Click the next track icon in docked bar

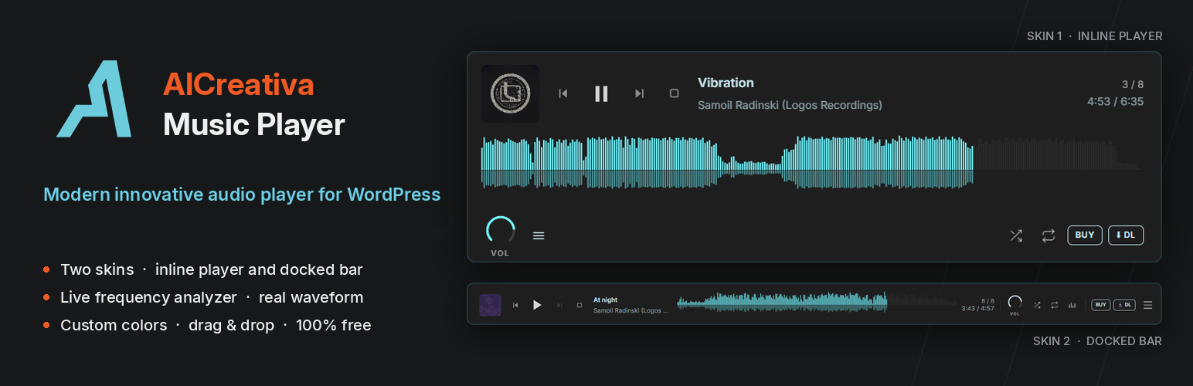(559, 305)
